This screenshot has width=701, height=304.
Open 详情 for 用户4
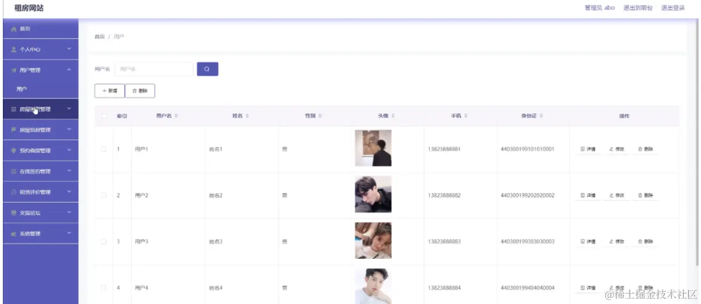[x=588, y=288]
